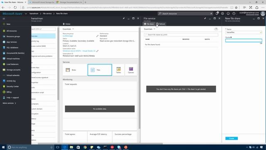
Task: Open Windows Start menu
Action: tap(3, 147)
